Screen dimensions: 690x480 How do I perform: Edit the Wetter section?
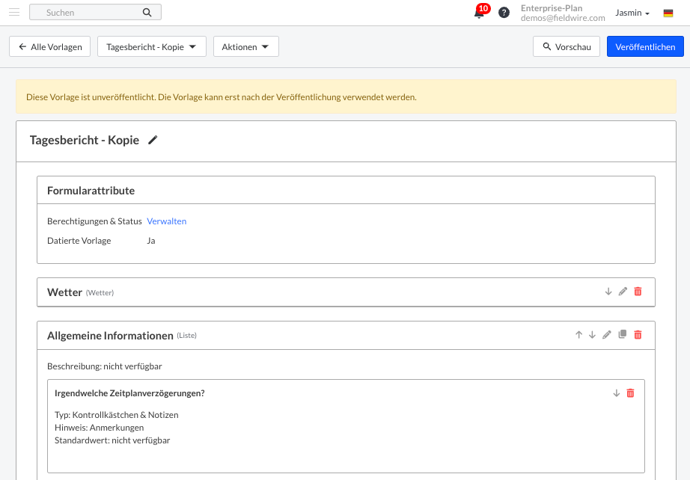pyautogui.click(x=623, y=292)
